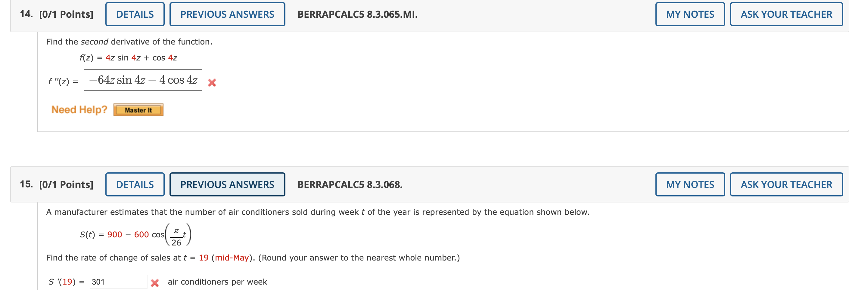Click ASK YOUR TEACHER for question 15
This screenshot has width=849, height=290.
[786, 184]
